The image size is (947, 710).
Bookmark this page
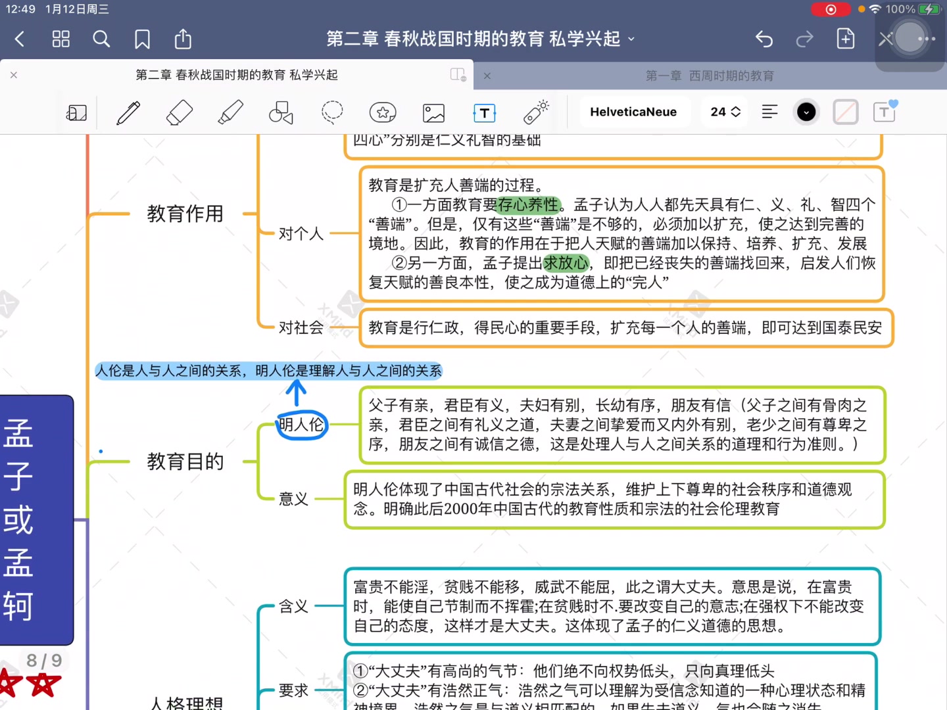[x=142, y=39]
